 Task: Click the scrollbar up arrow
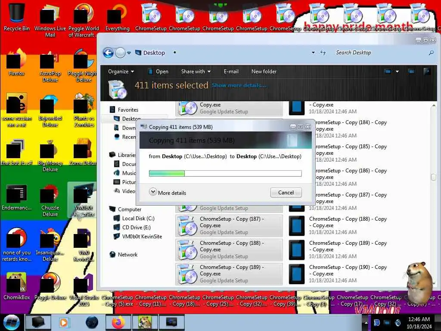(x=433, y=106)
